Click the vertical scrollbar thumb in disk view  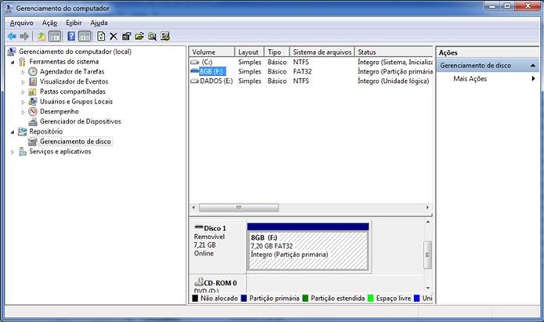click(428, 255)
